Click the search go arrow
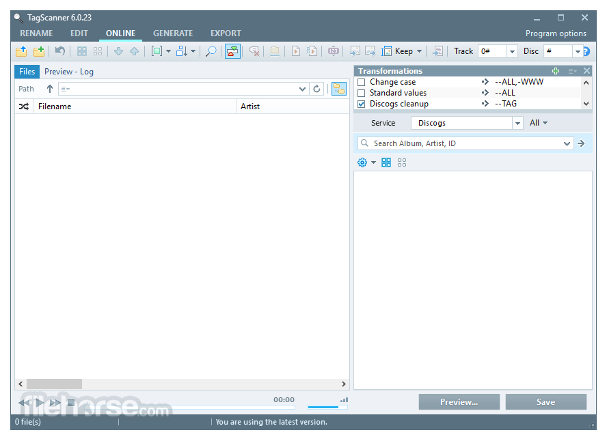 (x=581, y=143)
